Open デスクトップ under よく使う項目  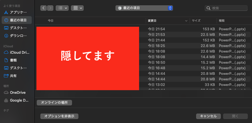(x=17, y=28)
